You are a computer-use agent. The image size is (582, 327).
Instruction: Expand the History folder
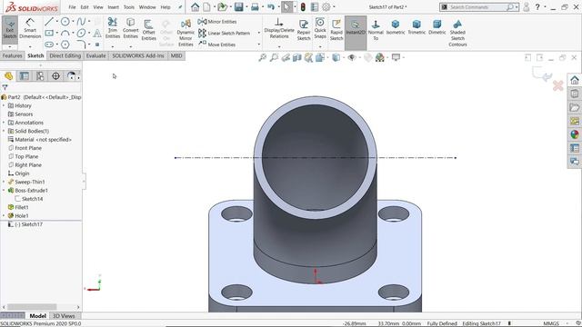click(x=4, y=105)
